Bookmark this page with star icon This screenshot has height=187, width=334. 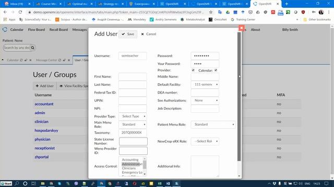(211, 12)
